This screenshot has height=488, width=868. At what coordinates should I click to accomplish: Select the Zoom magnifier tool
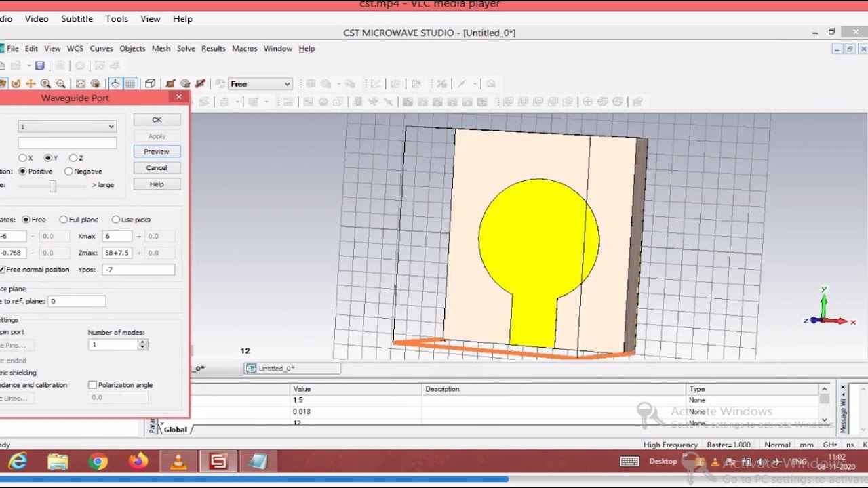click(45, 84)
